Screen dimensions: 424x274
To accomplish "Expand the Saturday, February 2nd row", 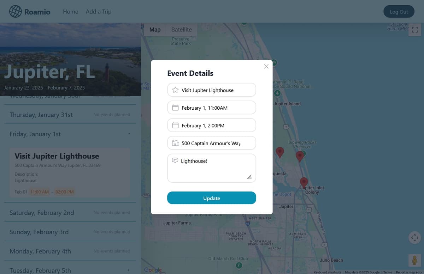I will pos(70,213).
